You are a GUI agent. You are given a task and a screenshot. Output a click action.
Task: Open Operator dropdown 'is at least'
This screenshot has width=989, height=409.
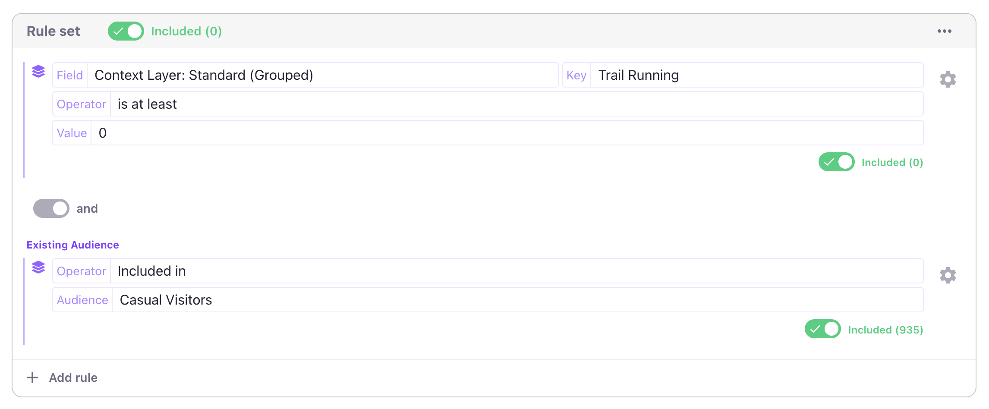click(x=488, y=104)
